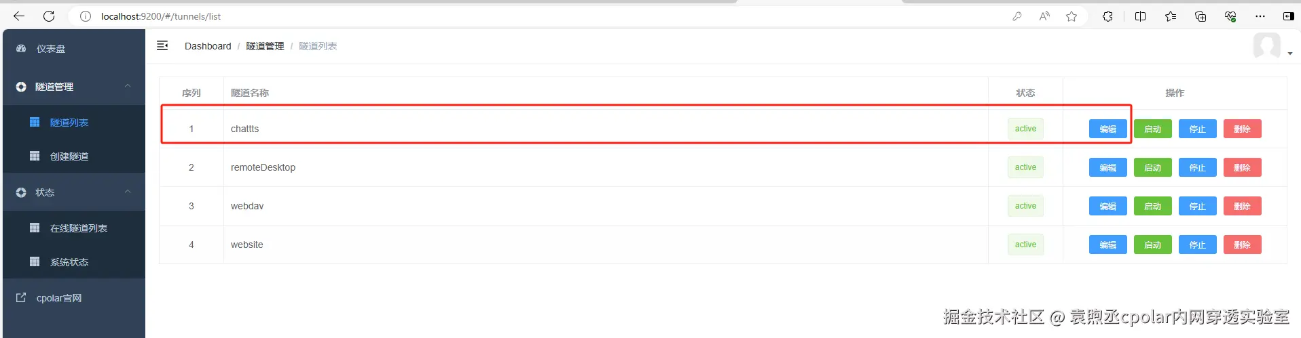Viewport: 1301px width, 338px height.
Task: Open 在线隧道列表 in the sidebar
Action: click(78, 228)
